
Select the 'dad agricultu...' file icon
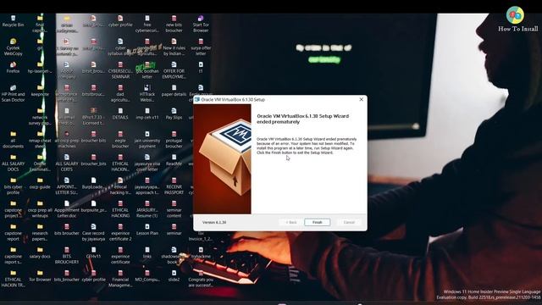click(x=120, y=94)
